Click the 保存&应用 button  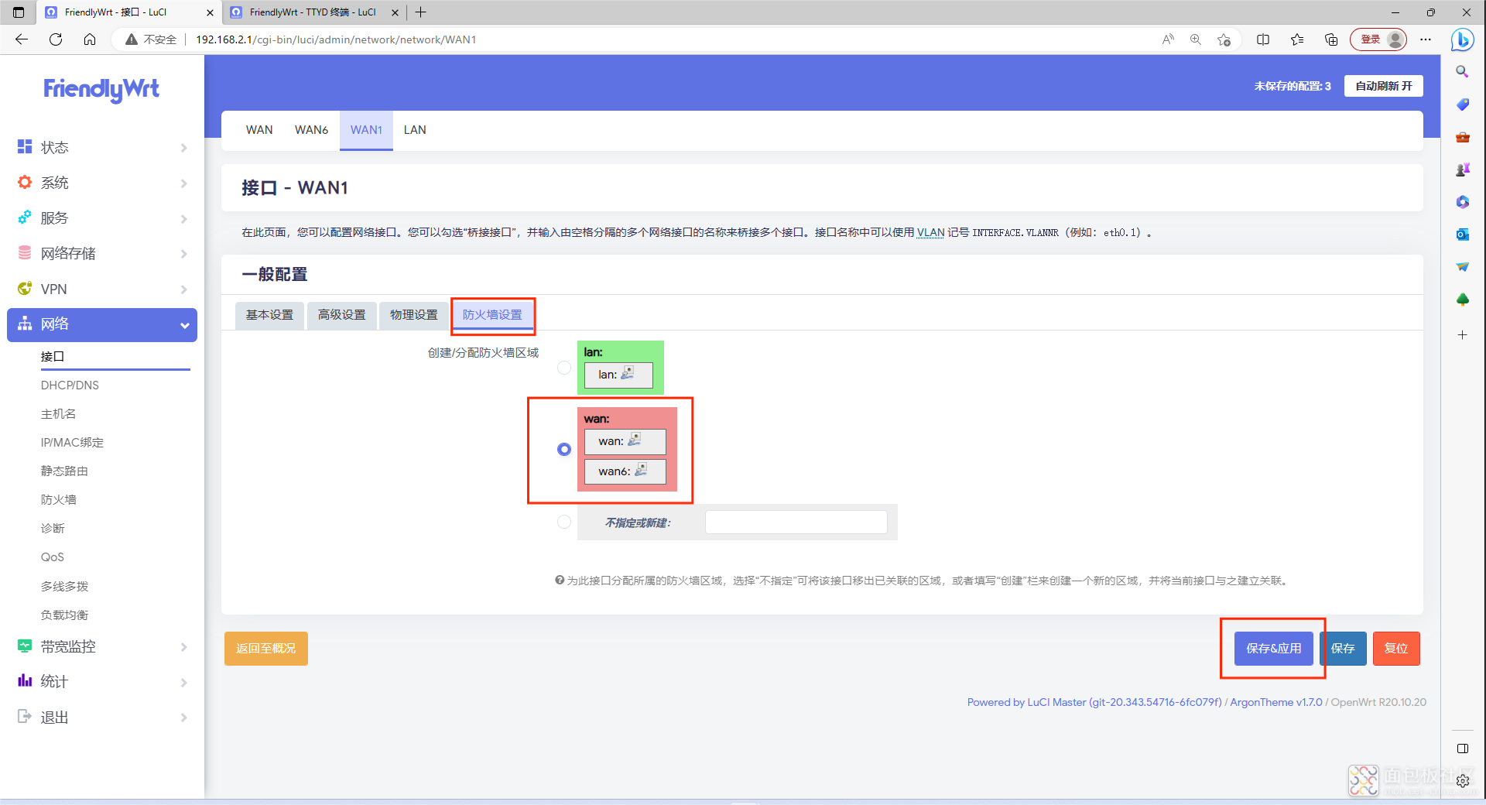click(x=1273, y=649)
